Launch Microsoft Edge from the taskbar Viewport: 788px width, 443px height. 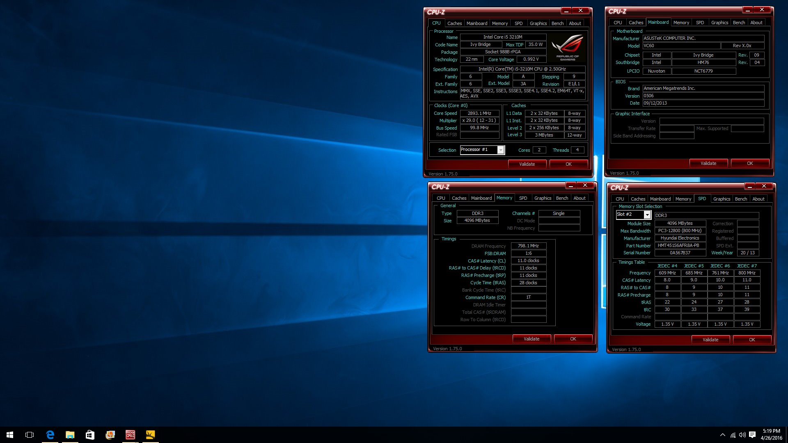[50, 435]
